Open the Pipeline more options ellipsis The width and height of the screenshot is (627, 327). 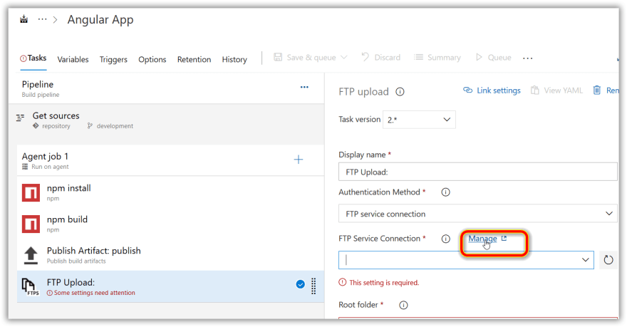(304, 87)
